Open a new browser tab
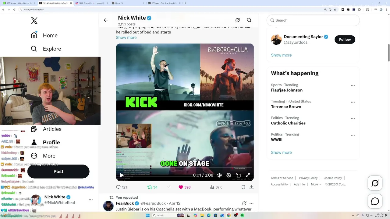 185,3
